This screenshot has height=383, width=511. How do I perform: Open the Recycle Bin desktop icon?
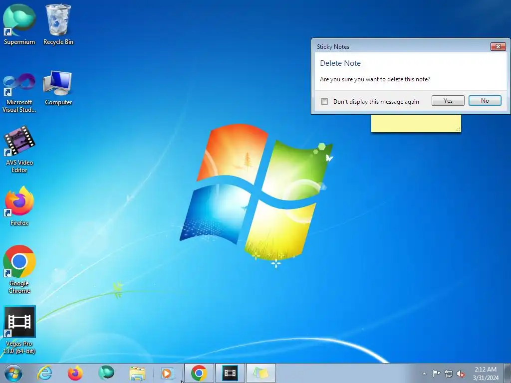[x=58, y=24]
